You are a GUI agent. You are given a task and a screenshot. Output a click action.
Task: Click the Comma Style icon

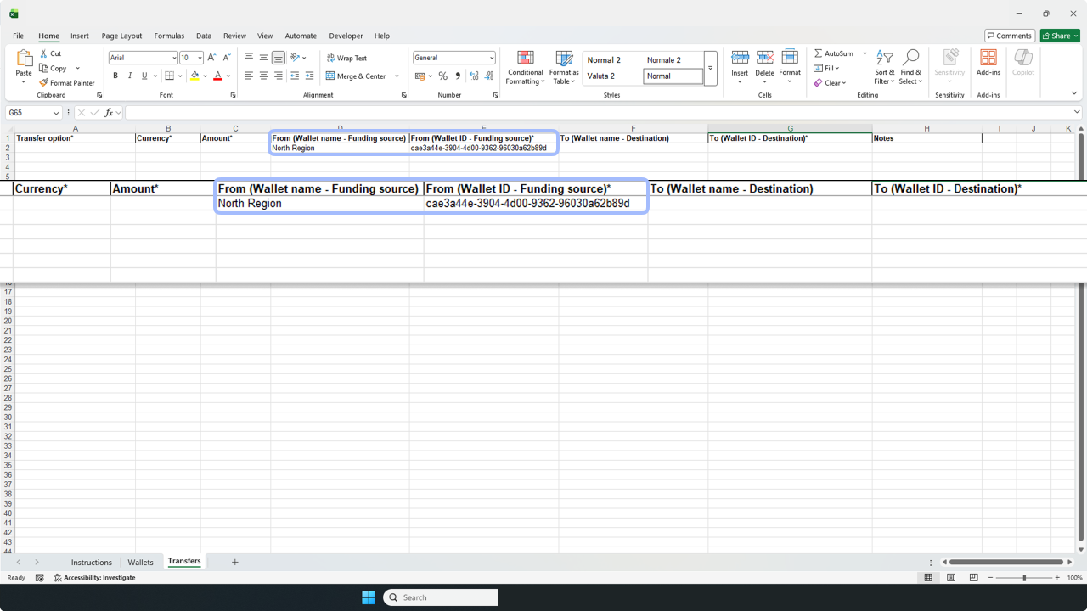pyautogui.click(x=458, y=76)
